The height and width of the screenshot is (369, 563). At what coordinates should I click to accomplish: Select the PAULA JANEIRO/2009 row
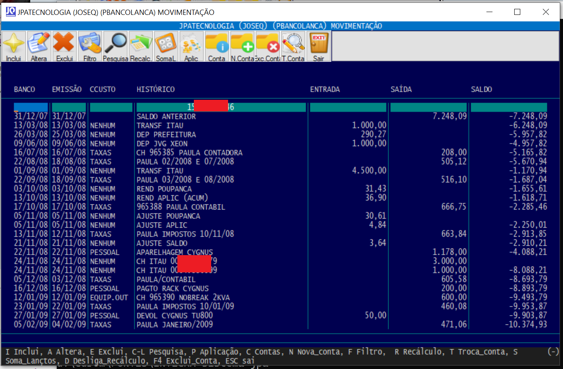pyautogui.click(x=175, y=325)
